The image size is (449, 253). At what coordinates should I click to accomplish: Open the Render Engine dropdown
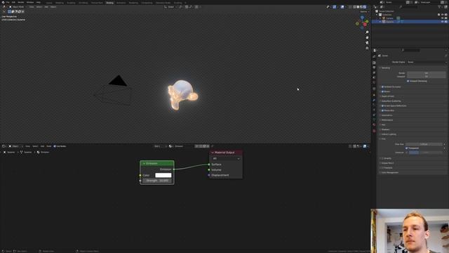point(427,62)
